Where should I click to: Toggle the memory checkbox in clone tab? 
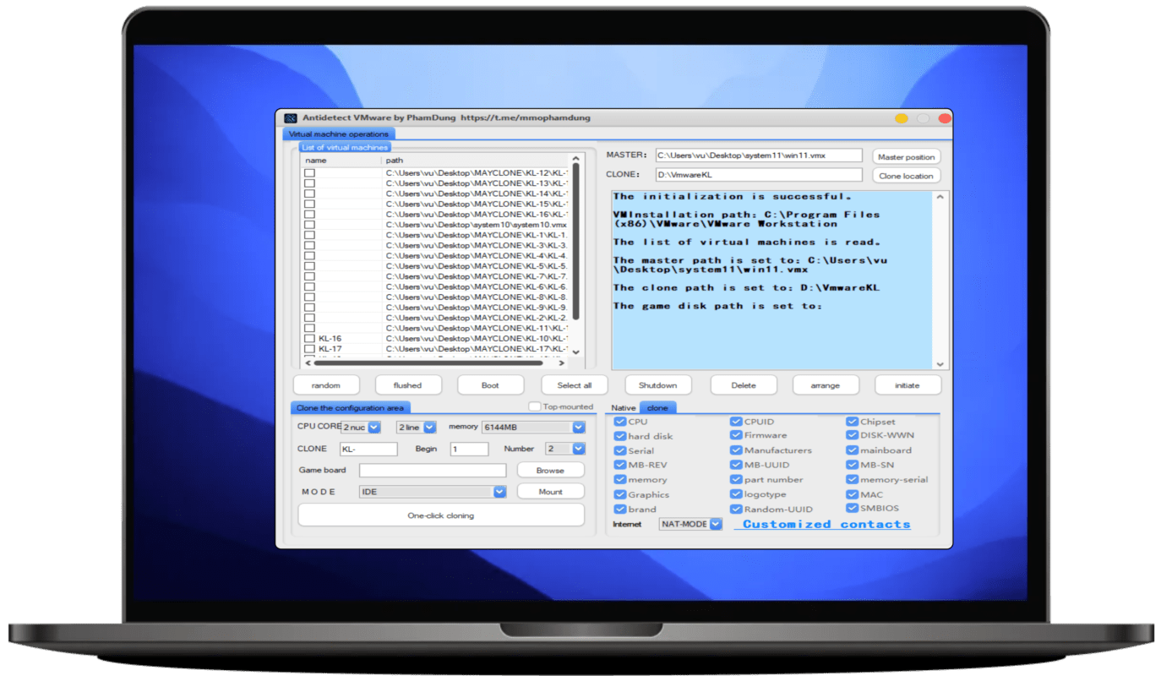click(x=621, y=479)
